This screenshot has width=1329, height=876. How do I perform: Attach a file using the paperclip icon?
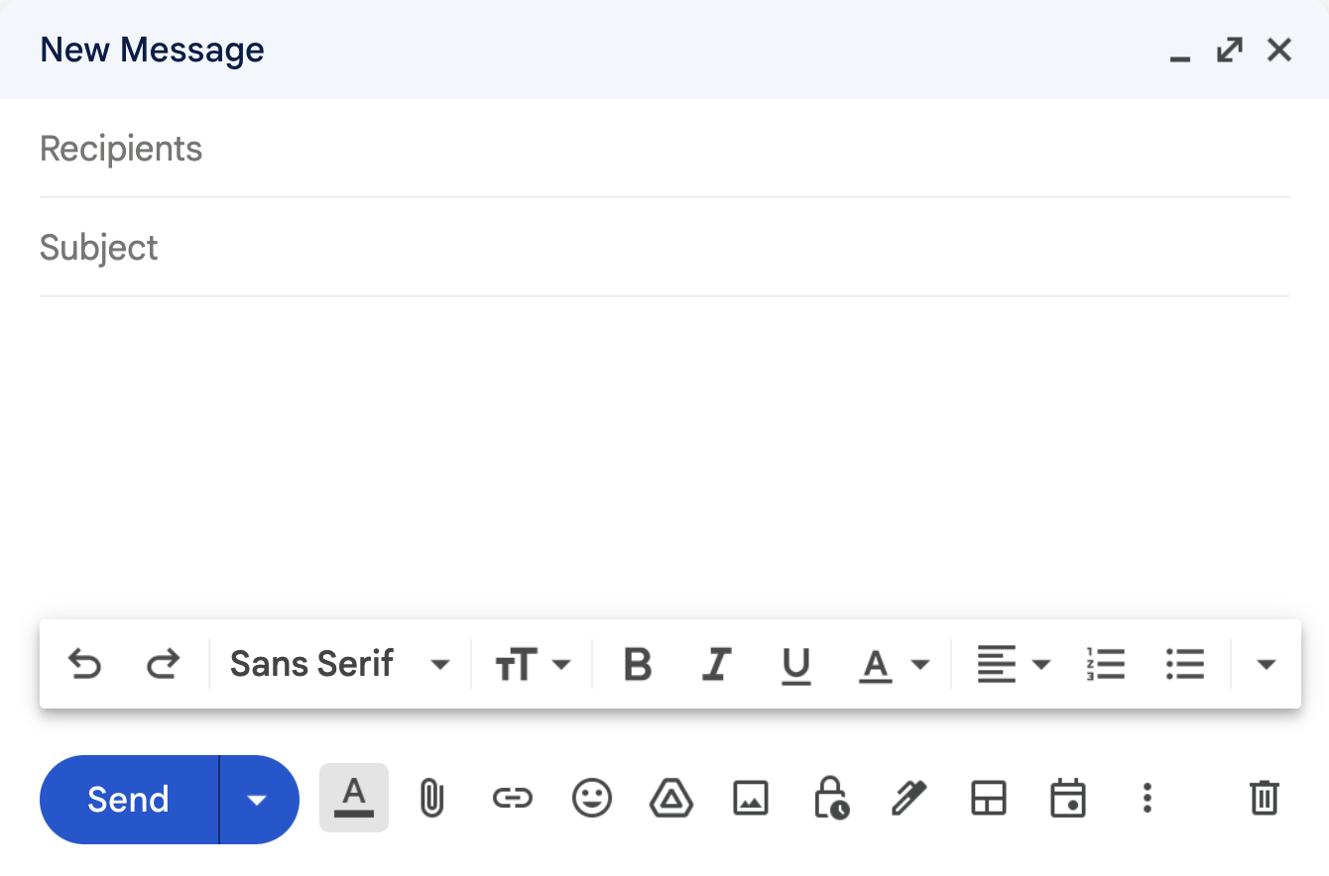click(433, 800)
